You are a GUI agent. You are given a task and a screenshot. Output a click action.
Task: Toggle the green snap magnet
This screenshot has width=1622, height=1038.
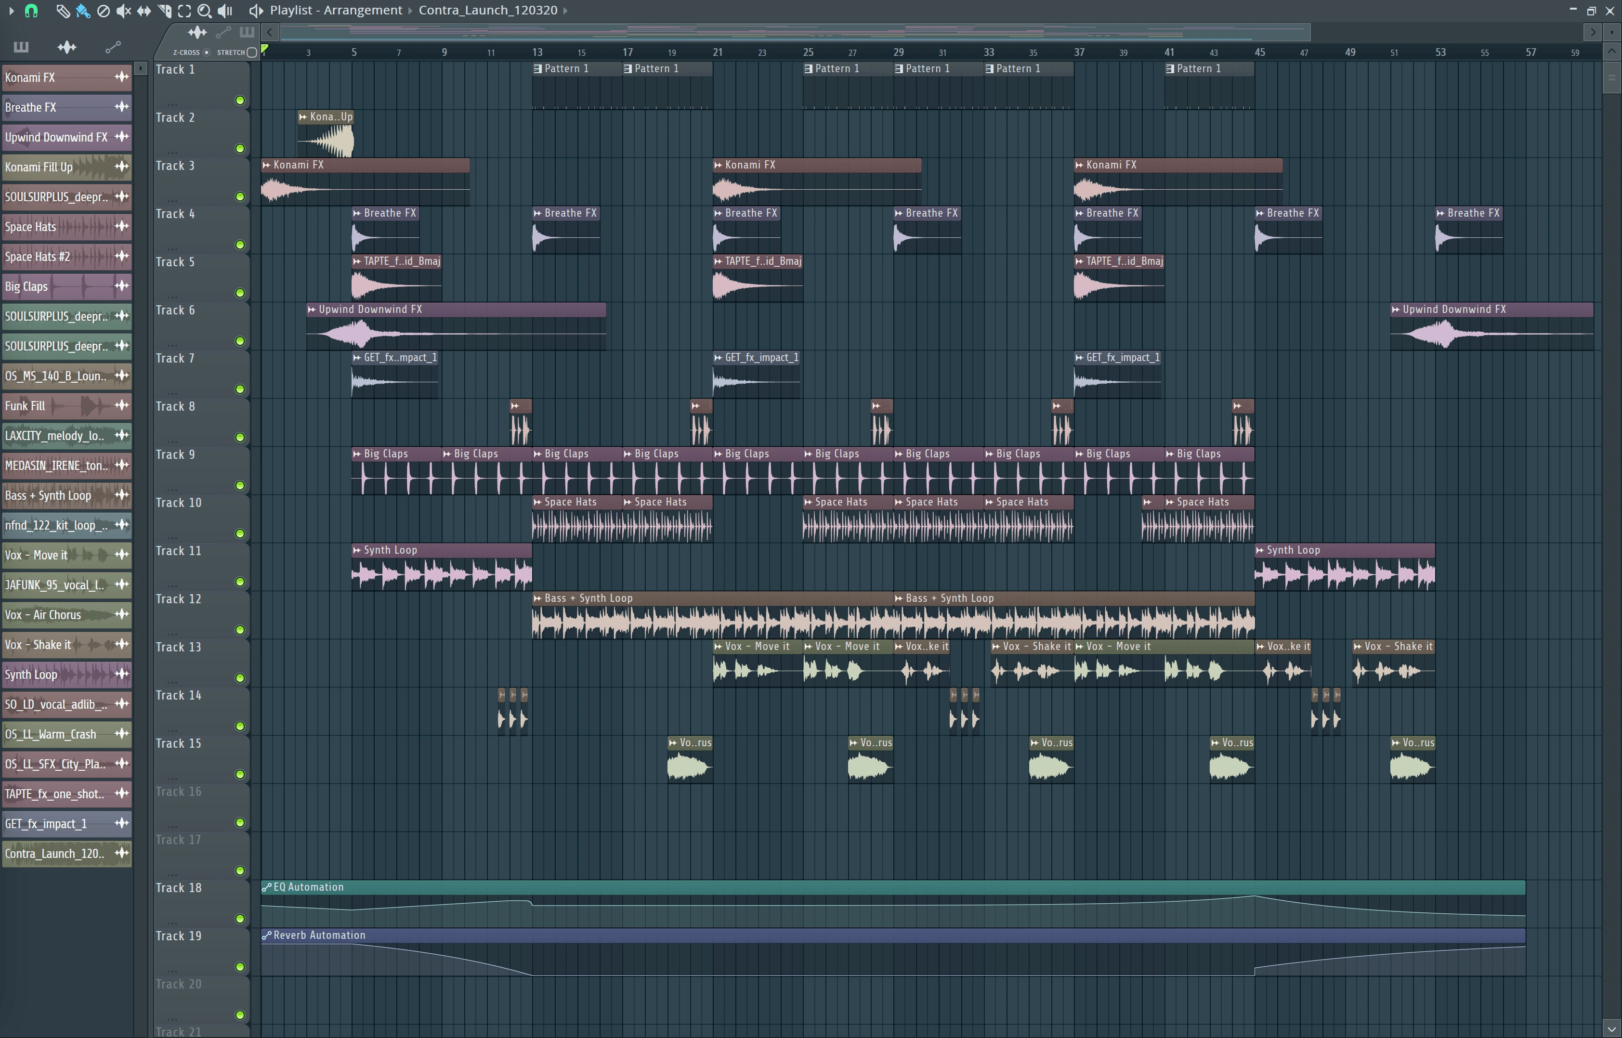[x=31, y=10]
